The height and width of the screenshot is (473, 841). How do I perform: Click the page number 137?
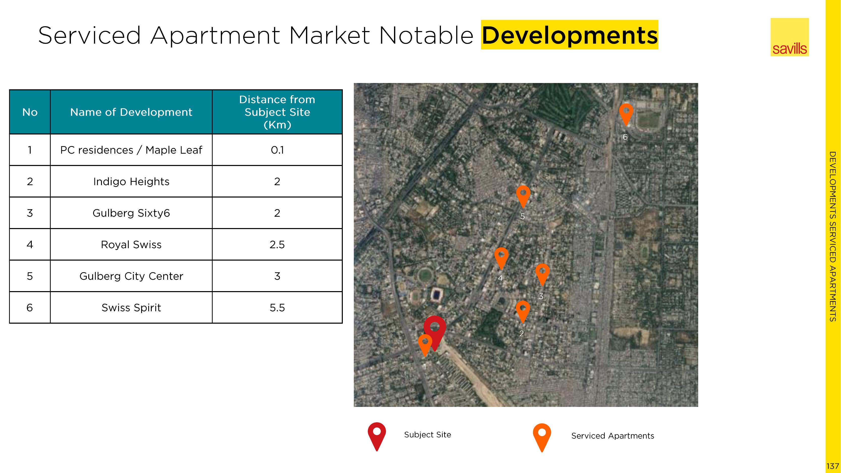click(832, 466)
